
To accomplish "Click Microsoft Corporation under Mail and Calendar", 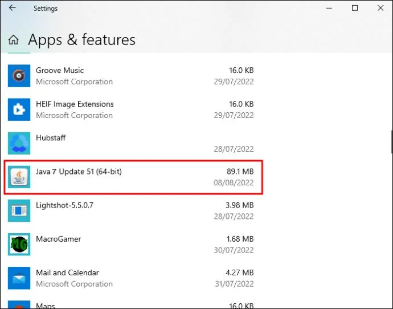I will (x=74, y=284).
